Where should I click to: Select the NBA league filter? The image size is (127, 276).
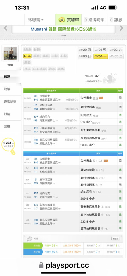(x=27, y=56)
